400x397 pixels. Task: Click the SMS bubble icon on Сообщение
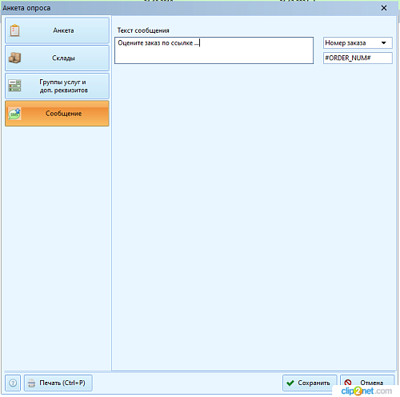(14, 114)
